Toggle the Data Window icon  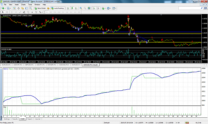point(18,8)
